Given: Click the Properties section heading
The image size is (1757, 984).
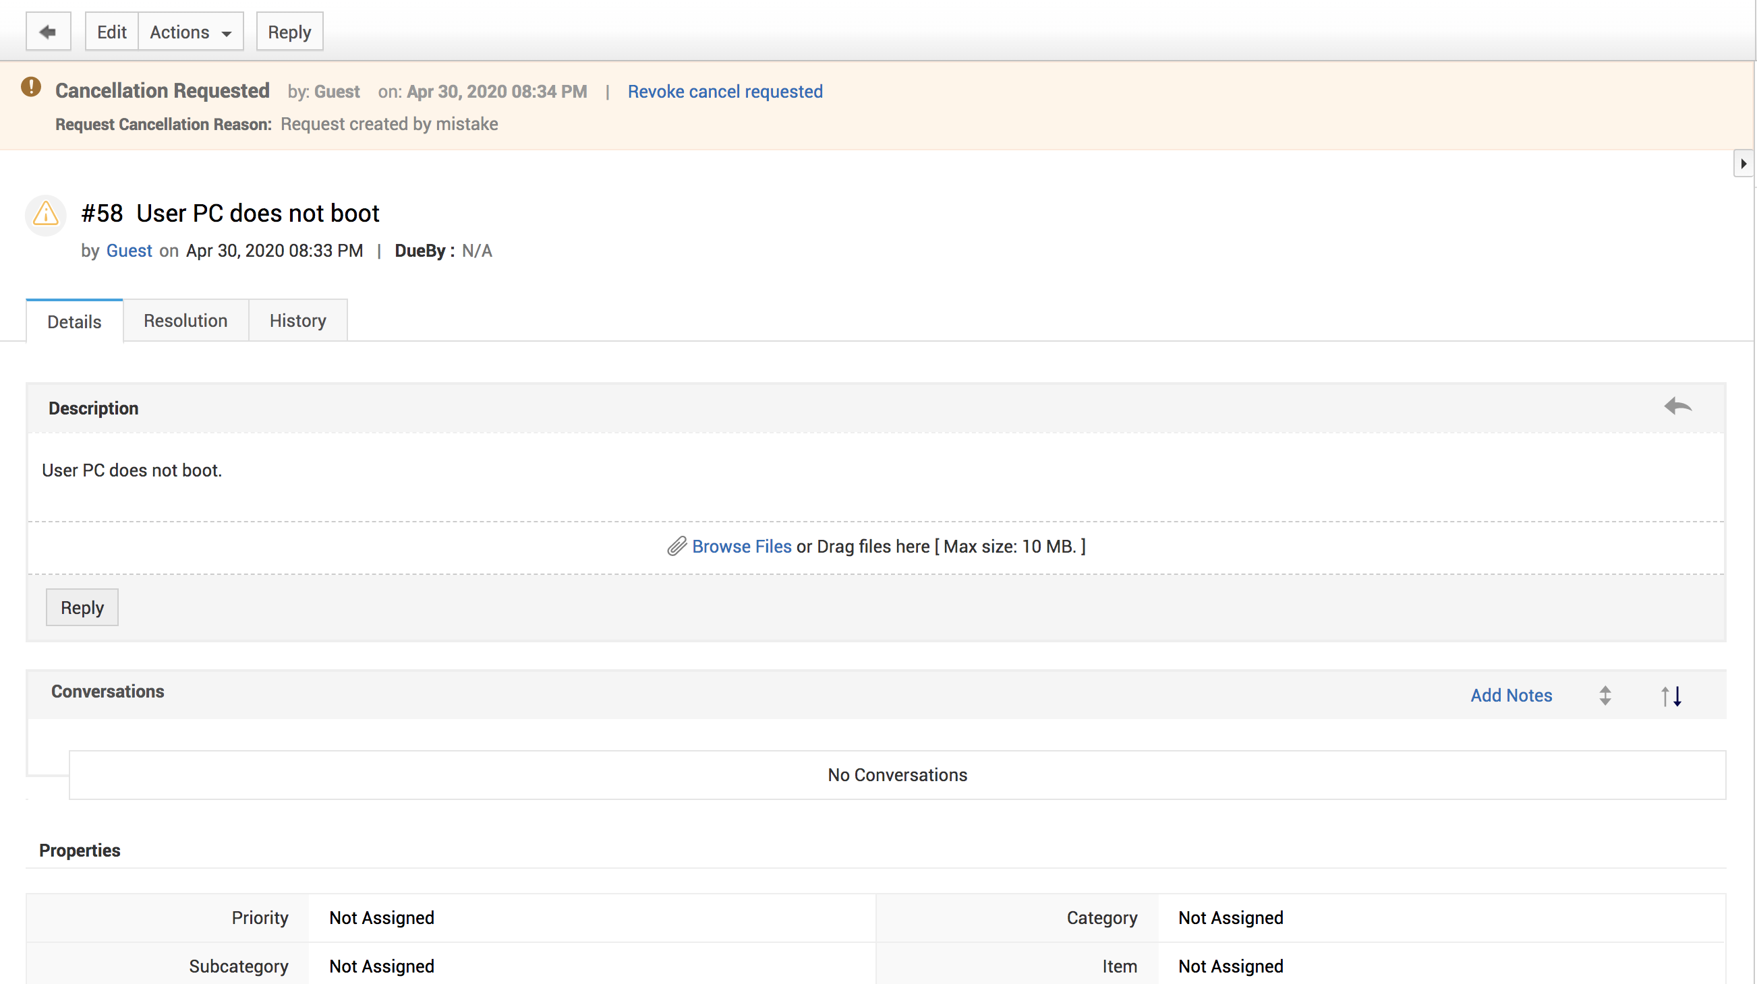Looking at the screenshot, I should tap(79, 851).
